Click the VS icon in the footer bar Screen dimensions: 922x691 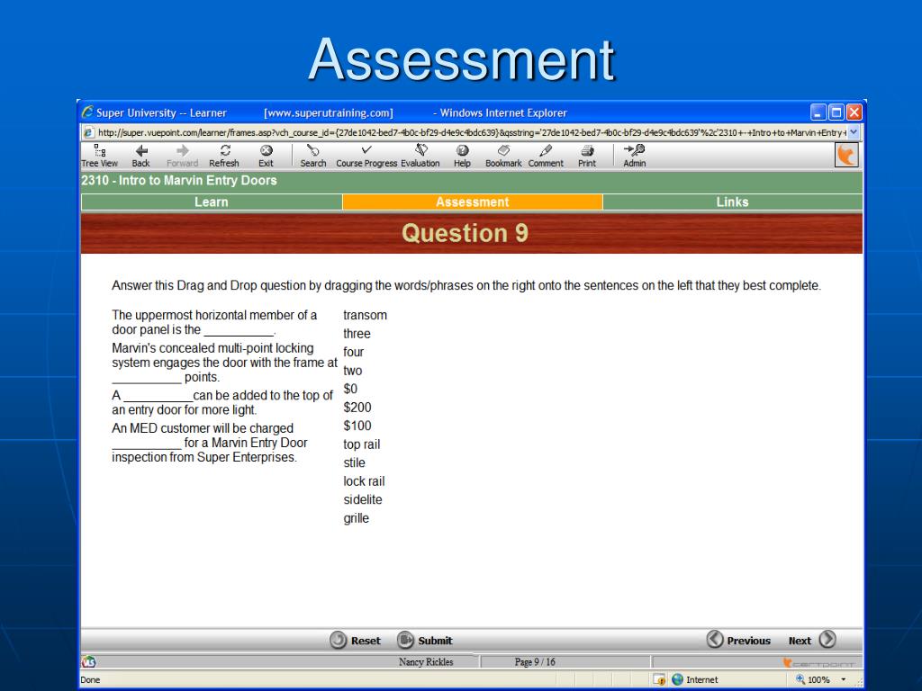tap(89, 662)
